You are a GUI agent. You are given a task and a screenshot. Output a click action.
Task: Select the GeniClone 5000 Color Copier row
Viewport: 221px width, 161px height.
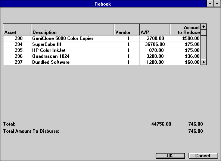click(102, 38)
